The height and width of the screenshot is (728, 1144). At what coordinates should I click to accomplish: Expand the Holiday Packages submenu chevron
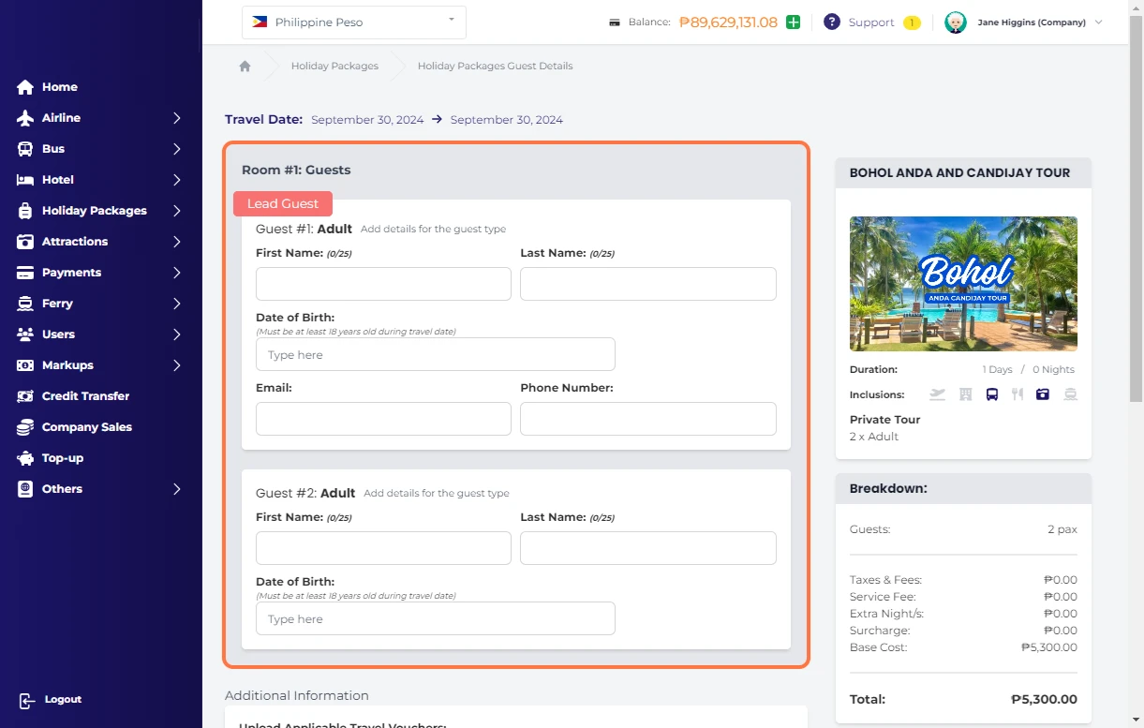pos(177,211)
